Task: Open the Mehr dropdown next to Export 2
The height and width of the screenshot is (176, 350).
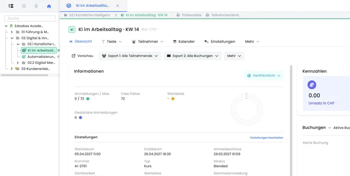Action: [234, 56]
